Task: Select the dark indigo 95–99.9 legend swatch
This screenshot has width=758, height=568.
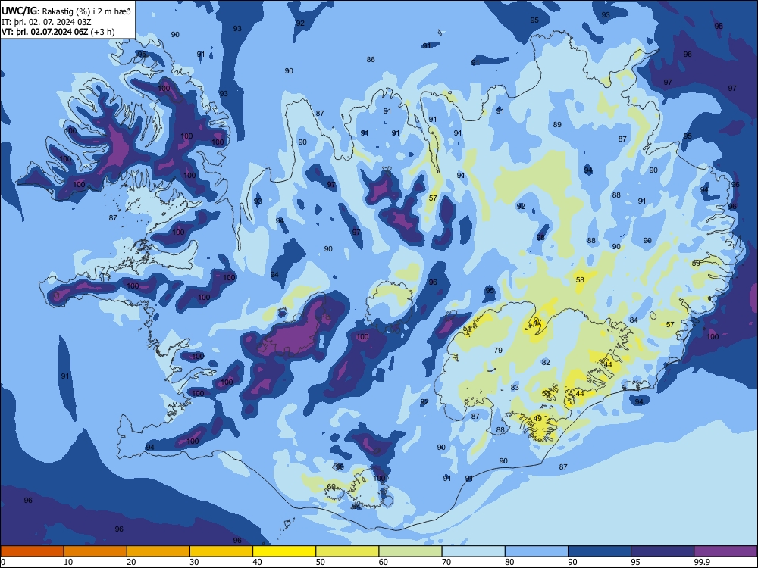Action: 662,551
